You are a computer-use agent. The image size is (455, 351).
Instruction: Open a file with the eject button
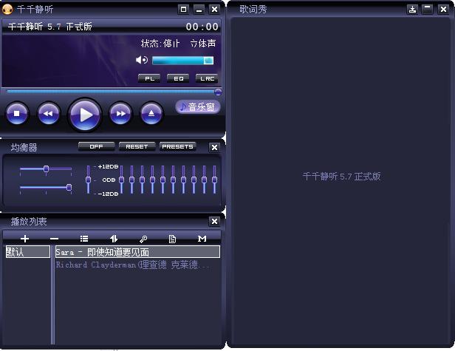click(x=151, y=114)
